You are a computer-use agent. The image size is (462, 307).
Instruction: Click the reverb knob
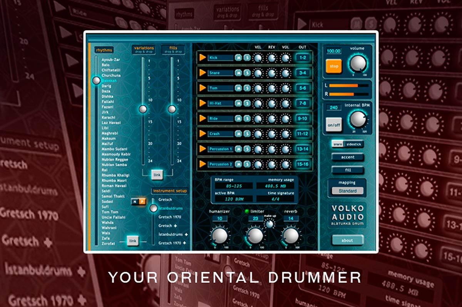point(290,236)
